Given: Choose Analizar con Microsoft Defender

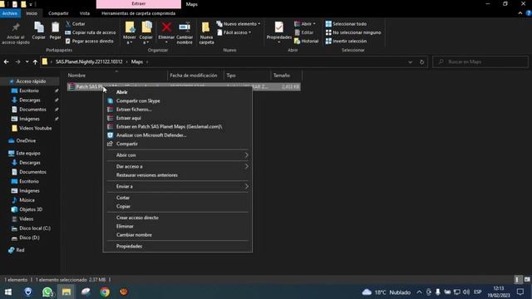Looking at the screenshot, I should pyautogui.click(x=177, y=135).
